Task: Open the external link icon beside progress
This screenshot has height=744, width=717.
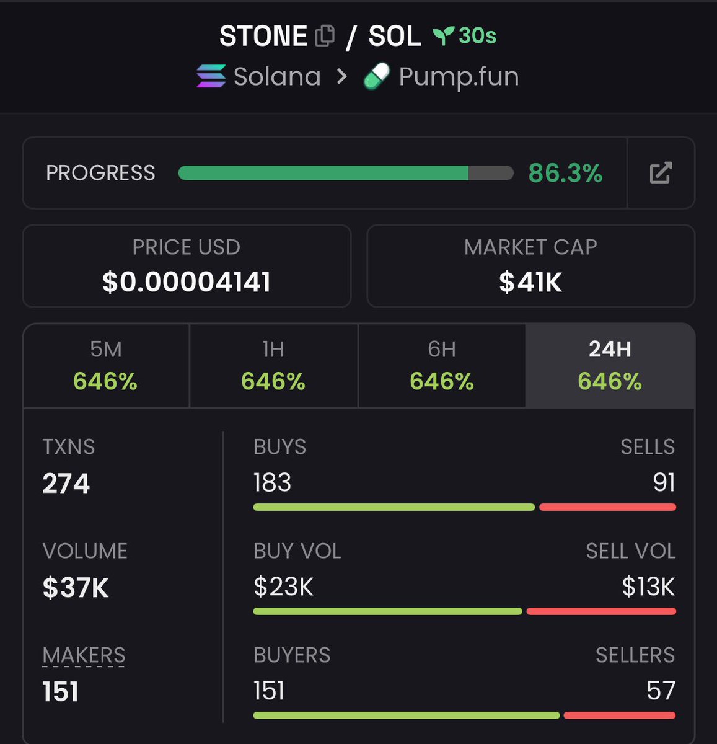Action: click(x=661, y=173)
